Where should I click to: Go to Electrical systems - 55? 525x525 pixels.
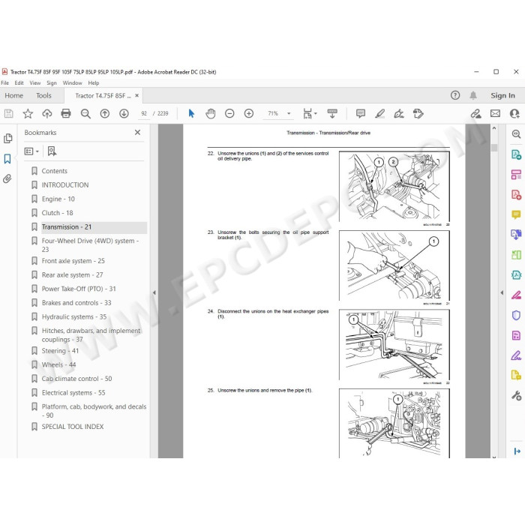[x=73, y=393]
